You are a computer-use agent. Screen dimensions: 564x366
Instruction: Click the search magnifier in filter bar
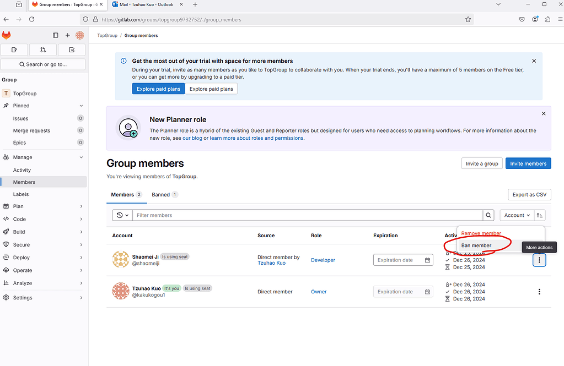pyautogui.click(x=488, y=215)
